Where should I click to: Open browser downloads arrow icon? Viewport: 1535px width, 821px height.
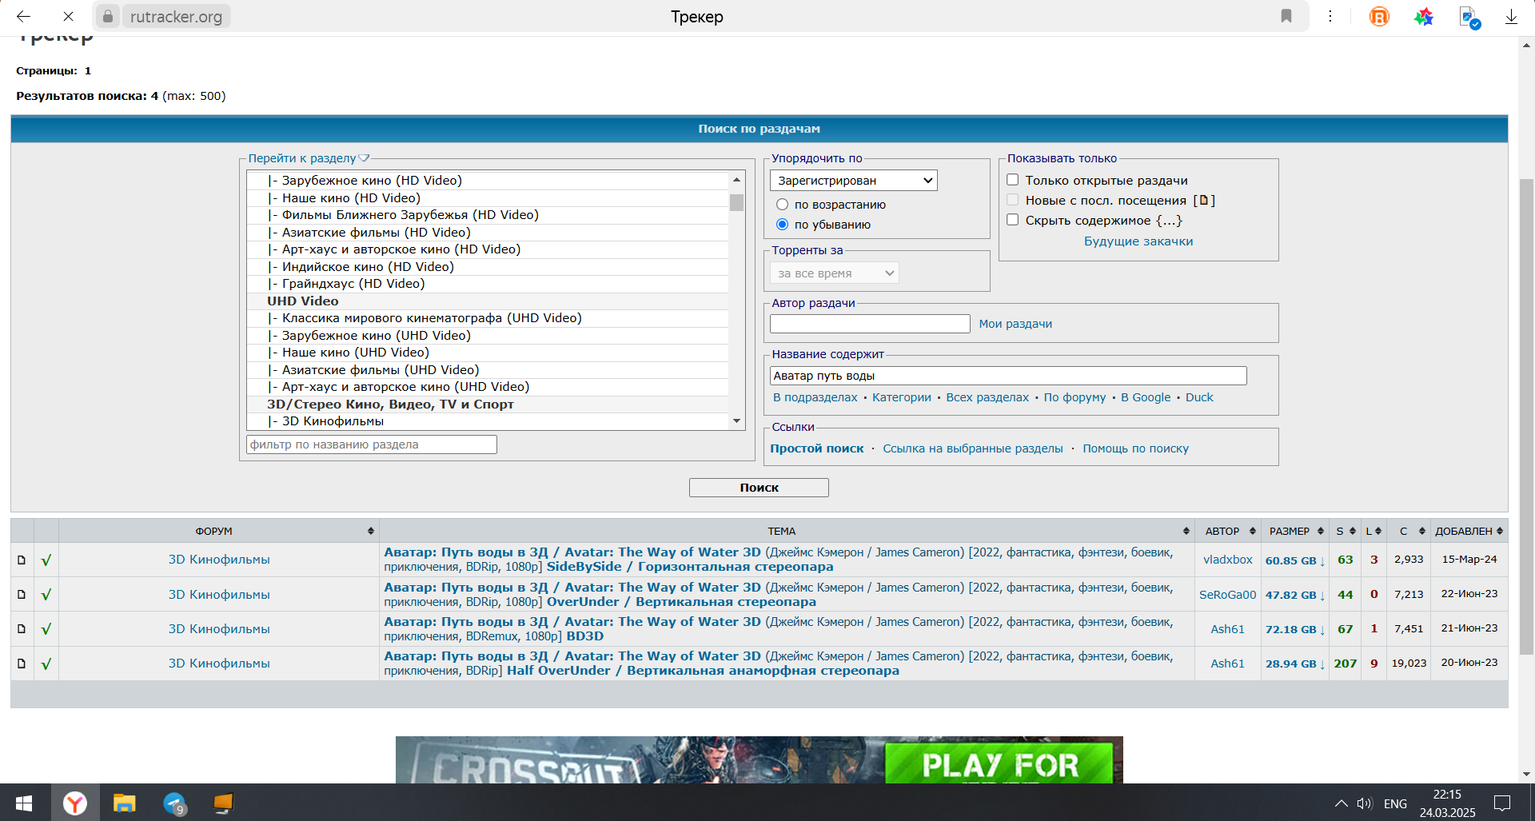click(x=1511, y=17)
